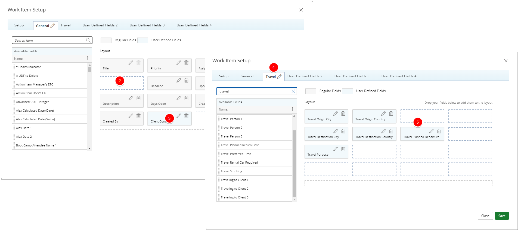Edit the Travel Destination City field
This screenshot has height=233, width=521.
pyautogui.click(x=336, y=131)
